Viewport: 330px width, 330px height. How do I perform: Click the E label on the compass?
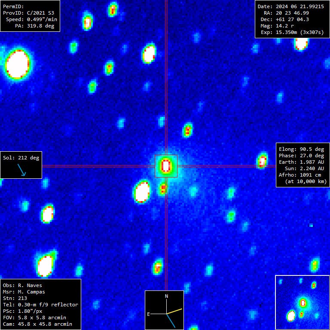click(148, 314)
